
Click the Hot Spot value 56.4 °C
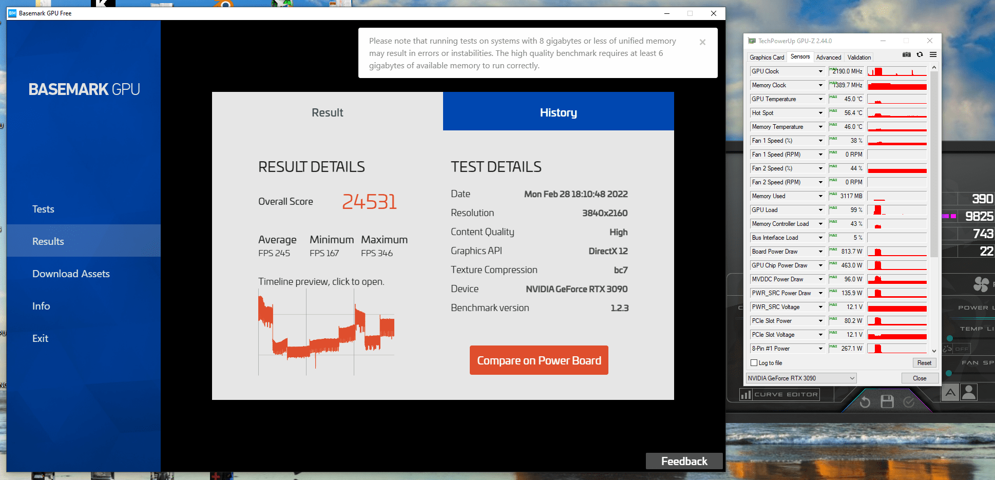[853, 113]
